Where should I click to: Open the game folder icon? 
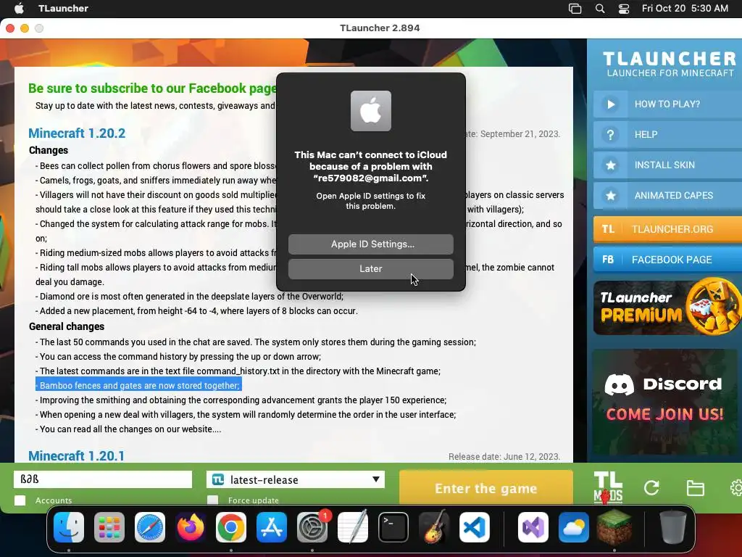[x=695, y=488]
